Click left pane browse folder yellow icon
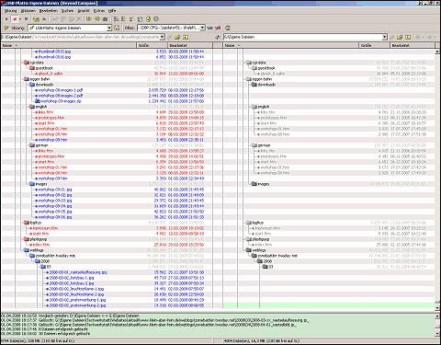The width and height of the screenshot is (441, 345). [x=177, y=37]
